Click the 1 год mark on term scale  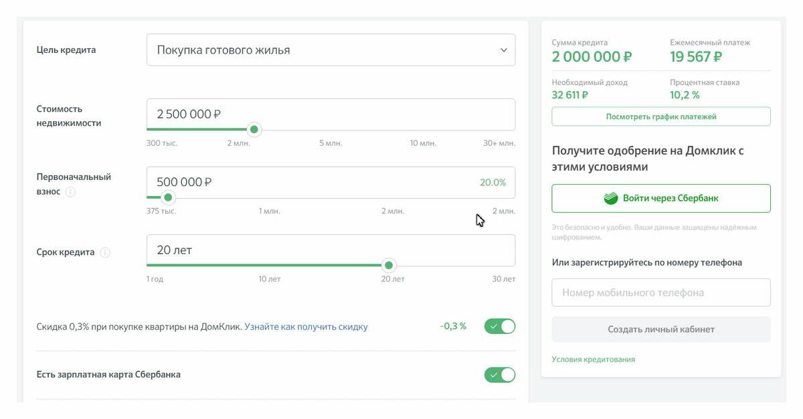click(155, 279)
